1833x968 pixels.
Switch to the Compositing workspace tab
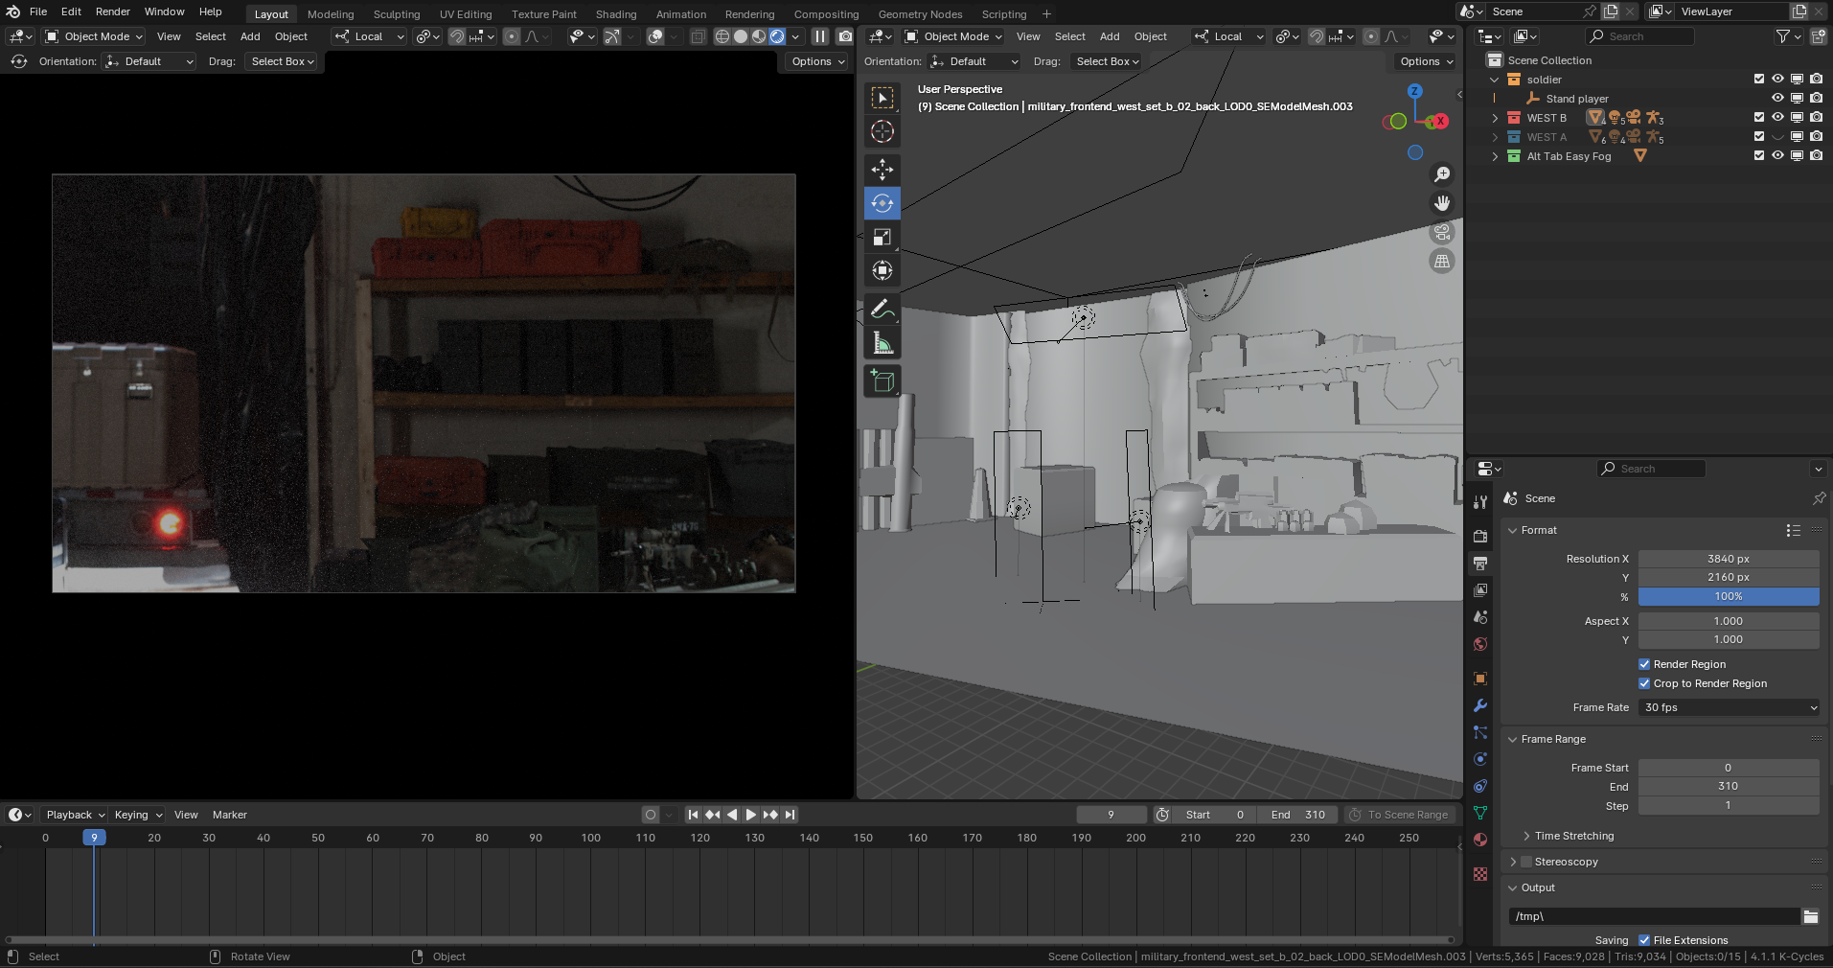(826, 14)
